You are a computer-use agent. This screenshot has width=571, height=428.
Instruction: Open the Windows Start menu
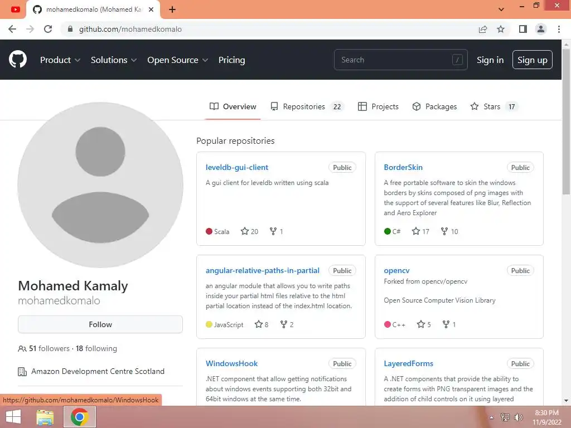coord(13,417)
